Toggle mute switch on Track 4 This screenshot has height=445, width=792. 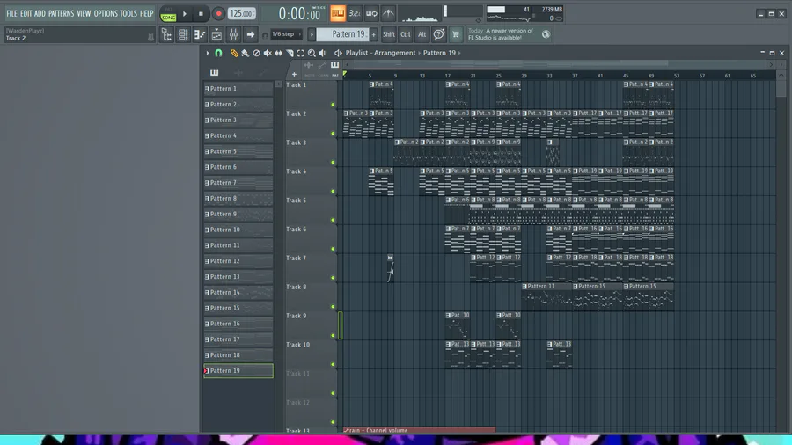pyautogui.click(x=333, y=191)
